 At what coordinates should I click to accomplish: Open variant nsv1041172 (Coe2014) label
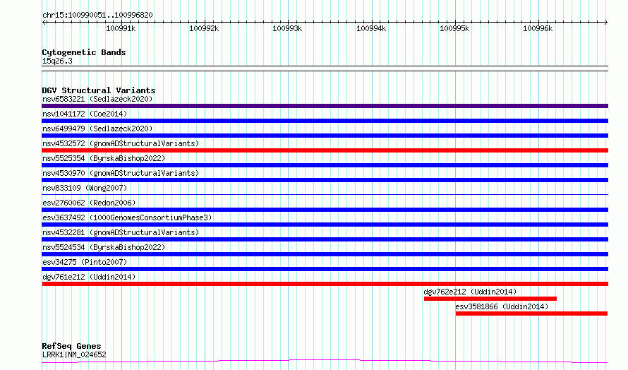click(85, 114)
